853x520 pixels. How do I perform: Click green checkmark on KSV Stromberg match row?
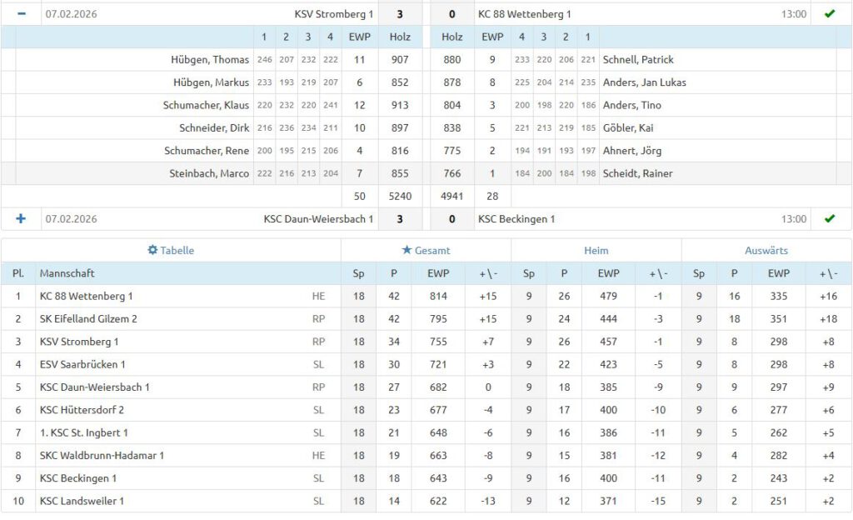pyautogui.click(x=829, y=14)
